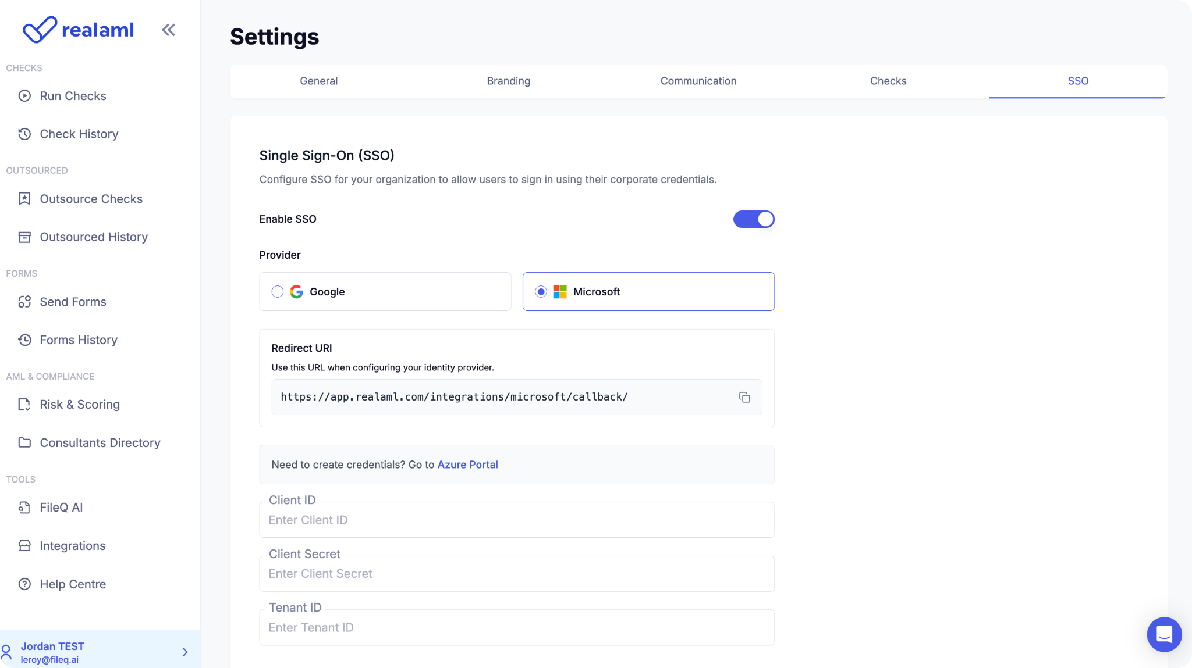The width and height of the screenshot is (1192, 668).
Task: Open Help Centre in sidebar
Action: (x=72, y=584)
